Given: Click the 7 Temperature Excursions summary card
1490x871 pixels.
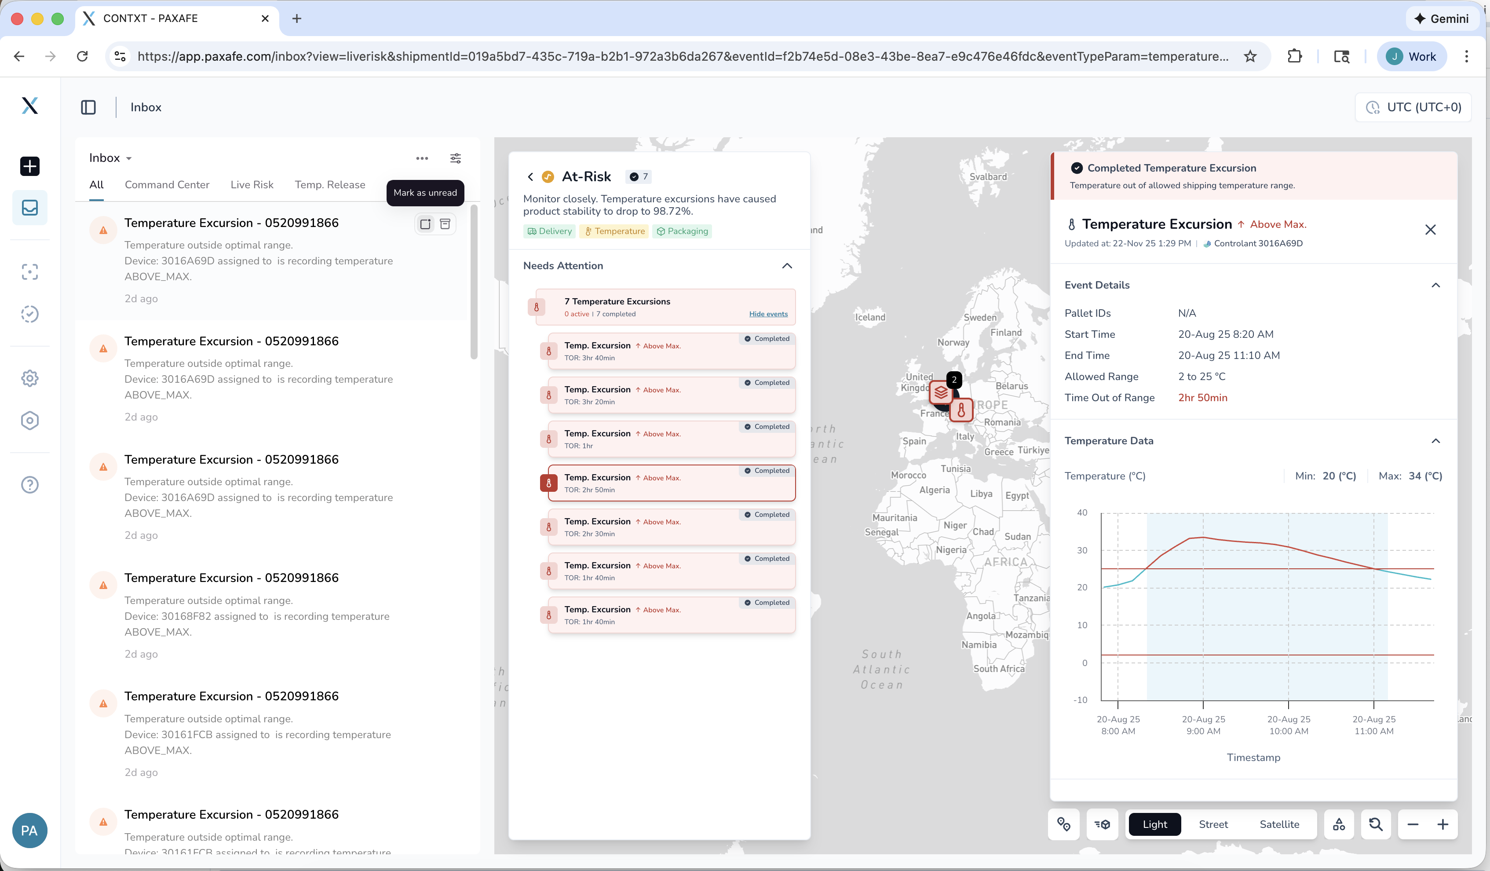Looking at the screenshot, I should point(666,307).
